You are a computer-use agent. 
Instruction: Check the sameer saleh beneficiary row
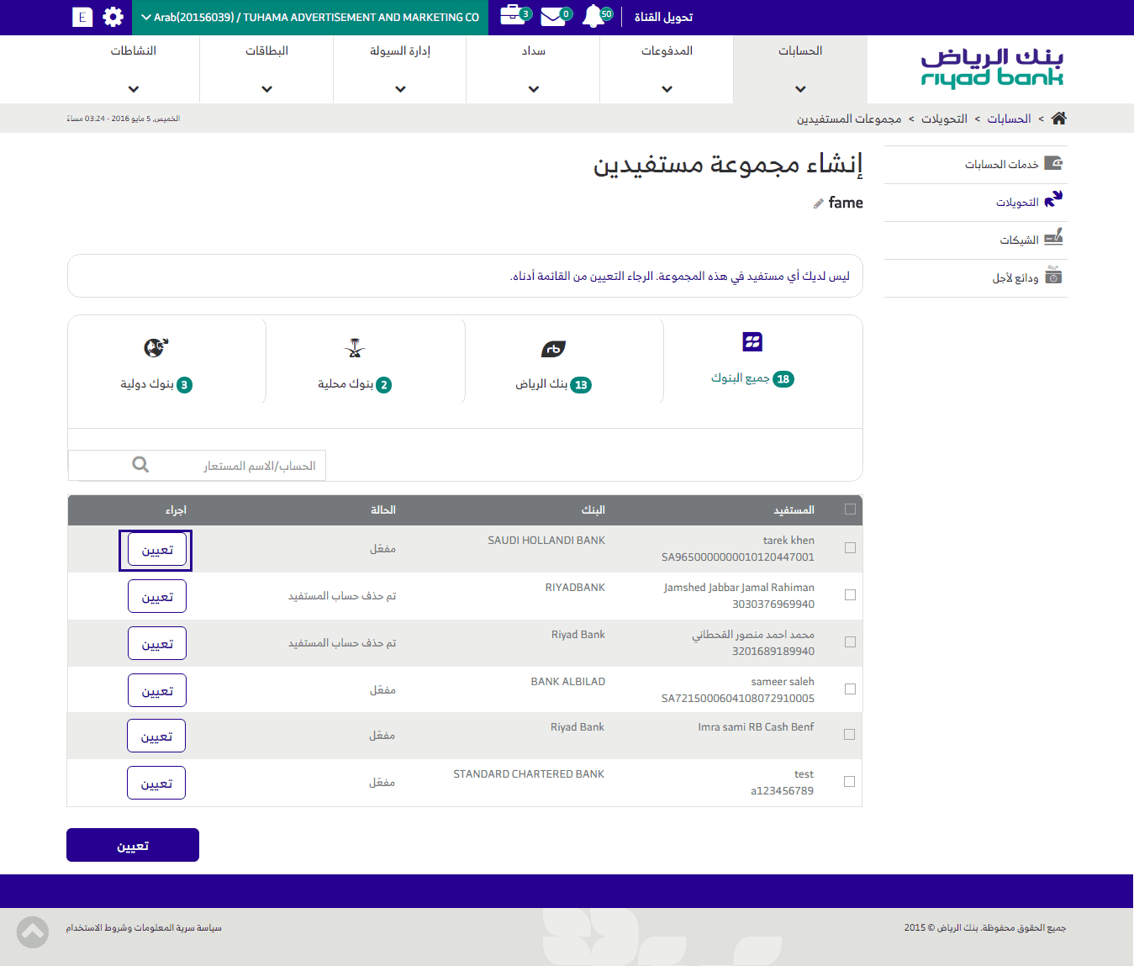(850, 689)
